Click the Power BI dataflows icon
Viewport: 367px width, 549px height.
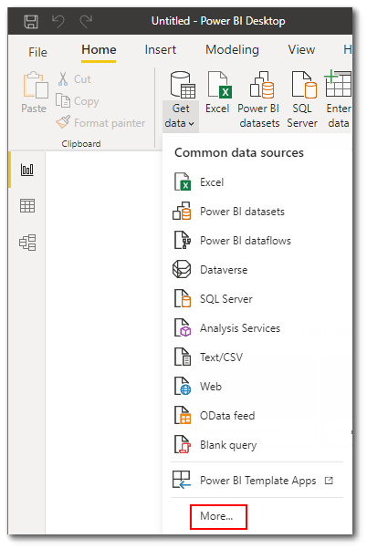[x=183, y=240]
